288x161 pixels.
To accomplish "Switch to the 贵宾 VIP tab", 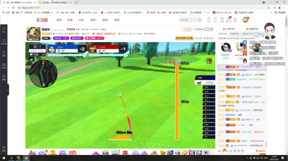I will (248, 34).
